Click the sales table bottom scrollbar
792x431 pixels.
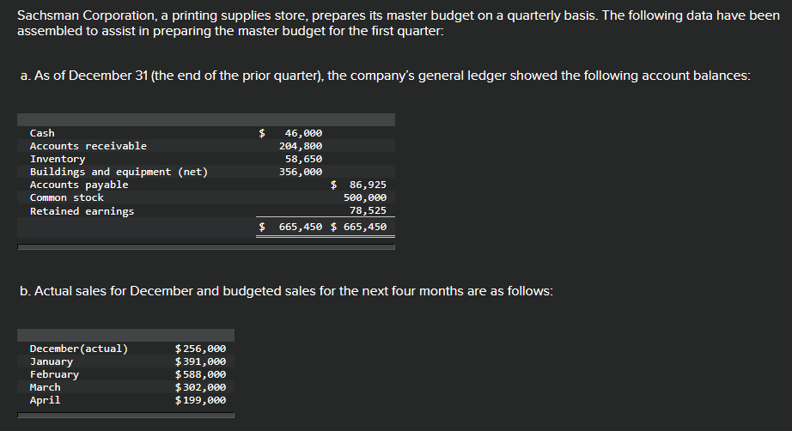coord(125,416)
